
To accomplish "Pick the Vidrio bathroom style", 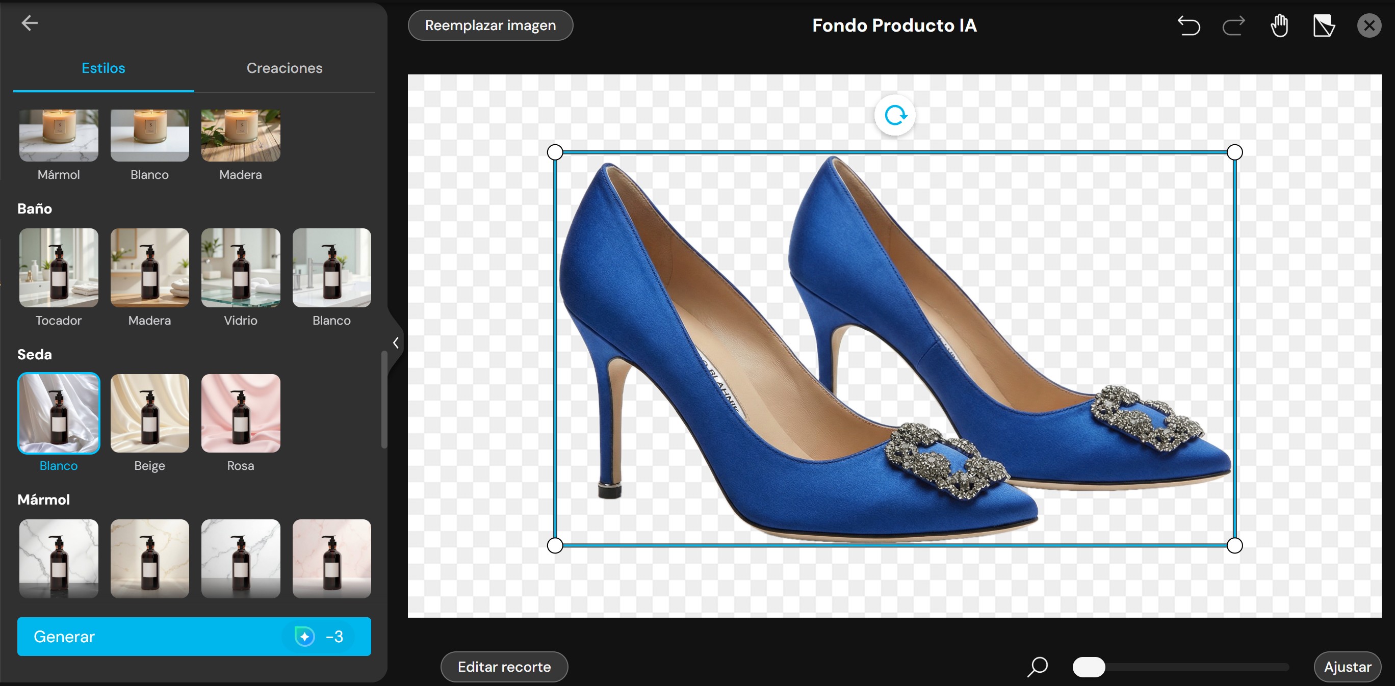I will coord(241,268).
